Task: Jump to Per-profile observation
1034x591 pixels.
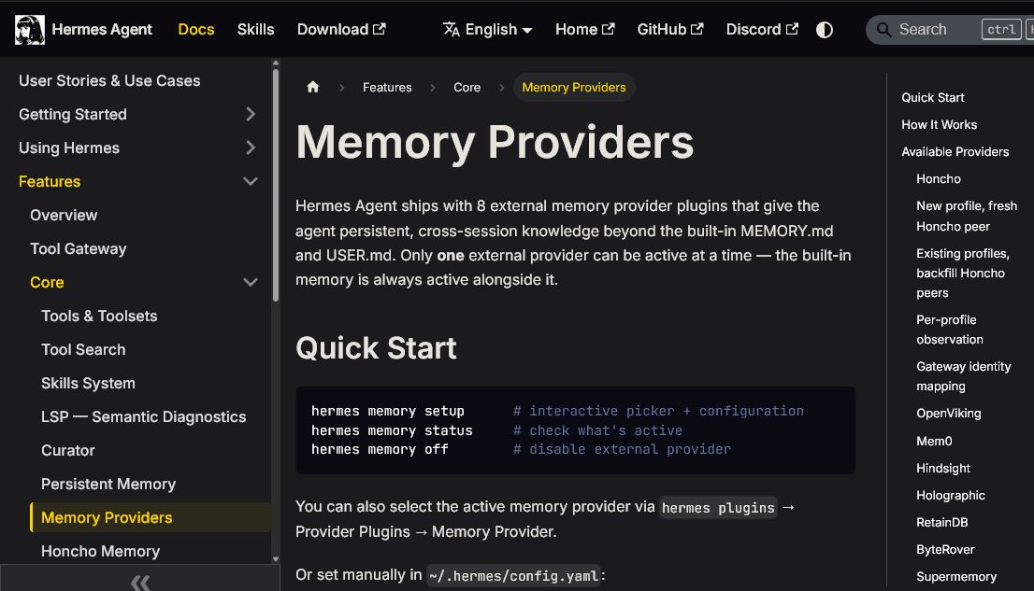Action: (950, 330)
